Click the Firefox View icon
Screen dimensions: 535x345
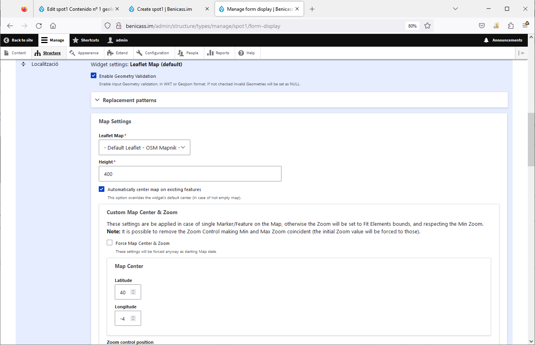tap(24, 9)
